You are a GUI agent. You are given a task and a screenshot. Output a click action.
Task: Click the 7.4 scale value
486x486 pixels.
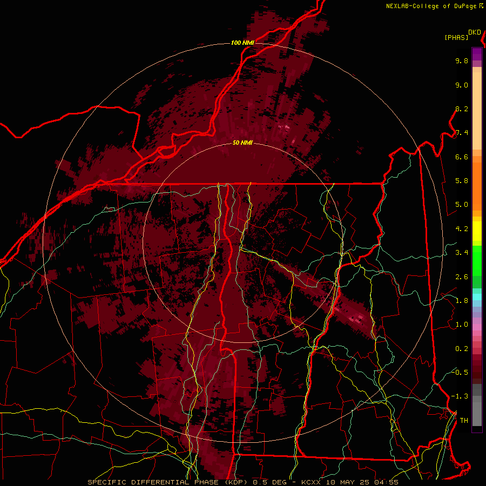pyautogui.click(x=462, y=133)
